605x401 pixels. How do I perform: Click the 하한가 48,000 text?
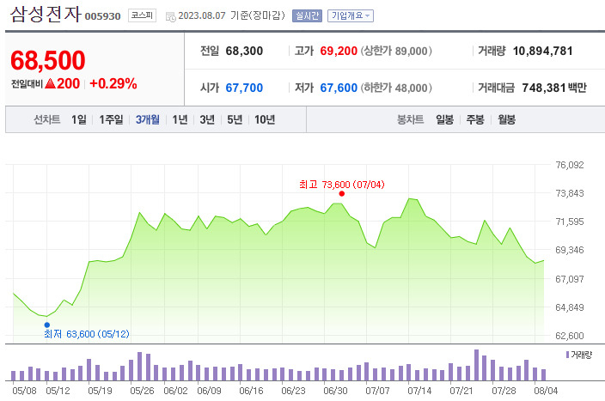(x=396, y=88)
